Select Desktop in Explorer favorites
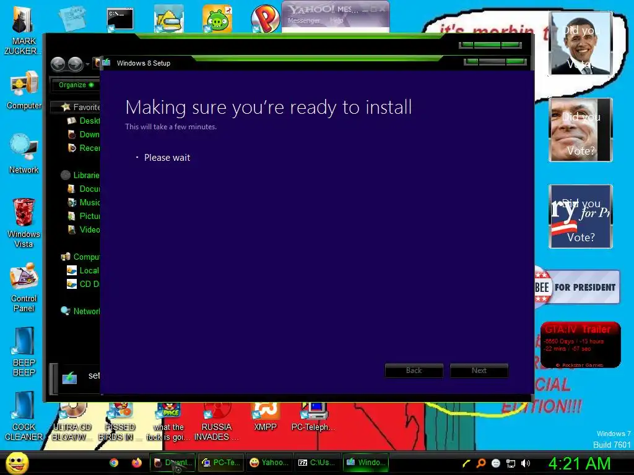 pyautogui.click(x=84, y=121)
